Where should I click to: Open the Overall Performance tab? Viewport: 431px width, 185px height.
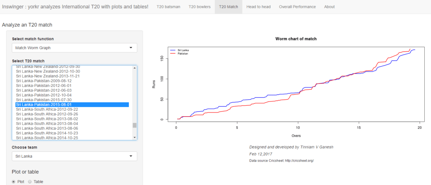pos(297,7)
